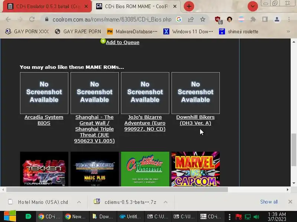
Task: Click Show all downloads
Action: pos(269,202)
